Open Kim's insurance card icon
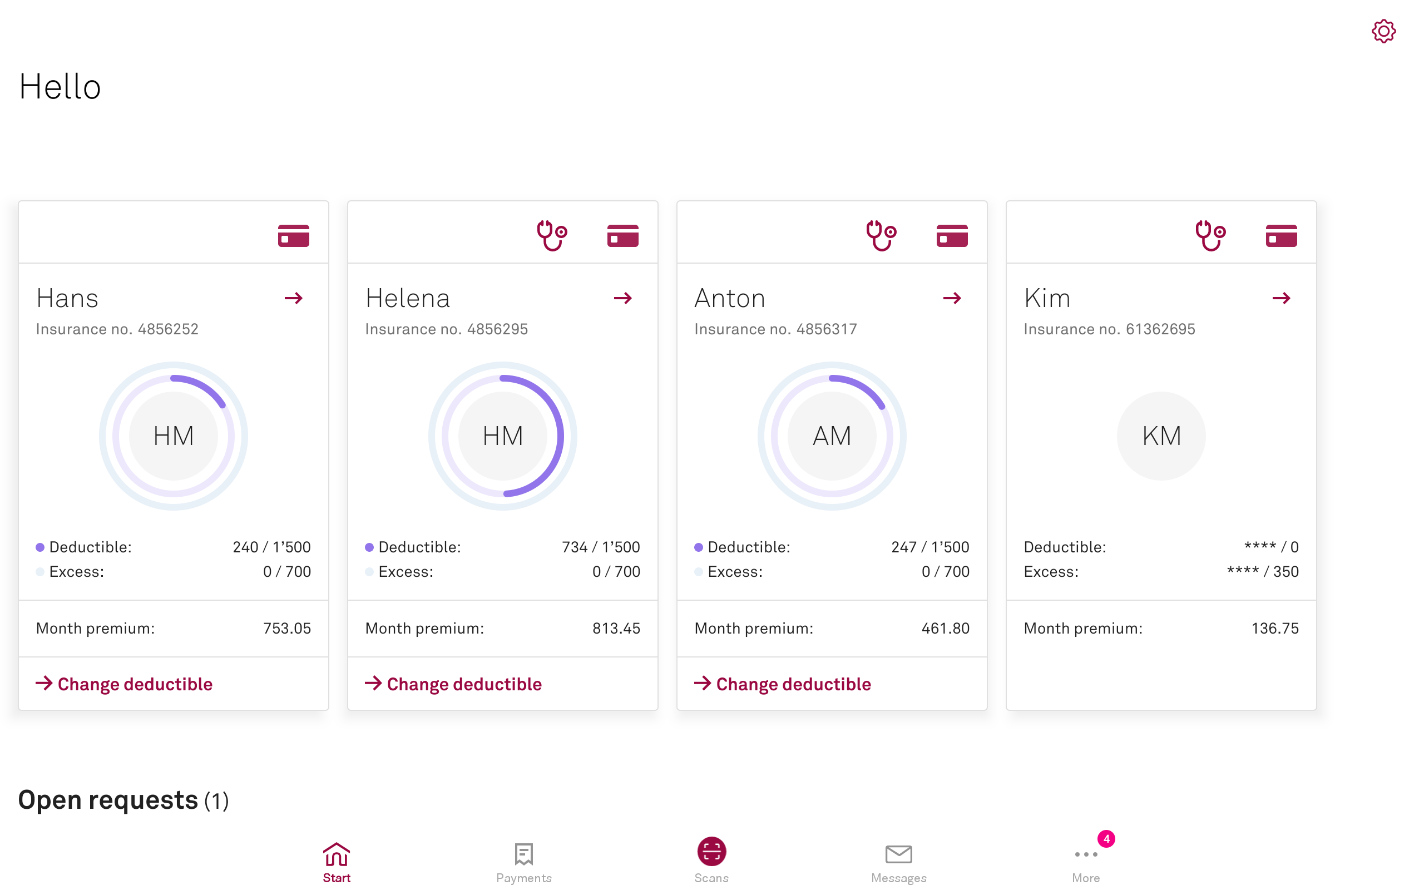Viewport: 1424px width, 890px height. click(1281, 235)
